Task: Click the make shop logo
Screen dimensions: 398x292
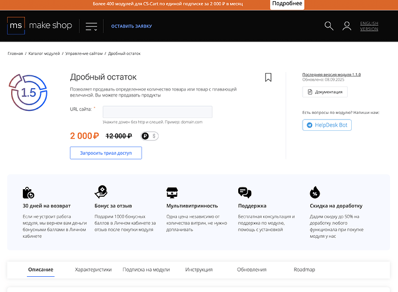Action: [x=40, y=26]
